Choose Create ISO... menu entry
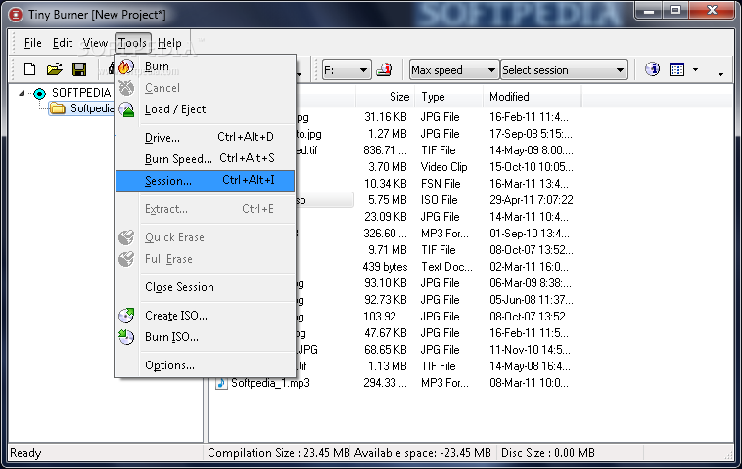 (205, 316)
